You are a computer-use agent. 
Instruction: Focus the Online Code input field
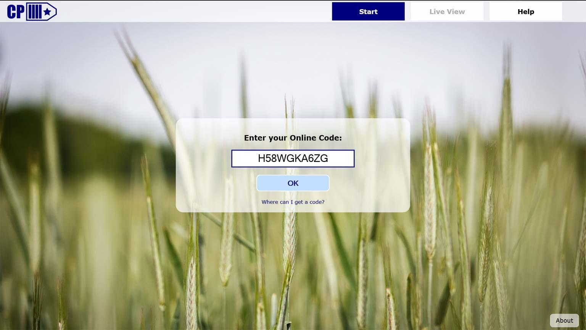293,159
